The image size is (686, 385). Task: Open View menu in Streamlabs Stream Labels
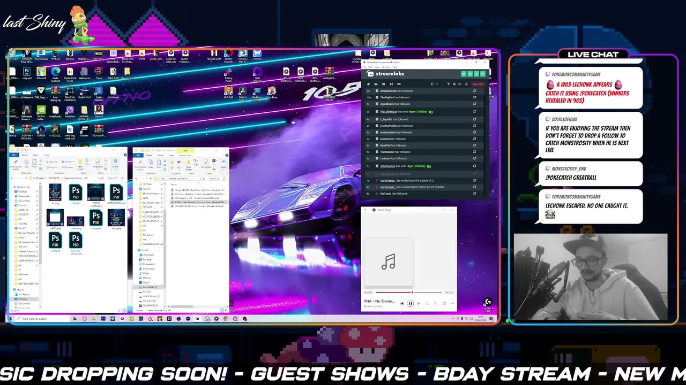377,67
